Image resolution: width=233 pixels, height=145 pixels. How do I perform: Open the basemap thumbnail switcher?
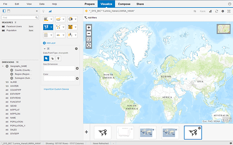(x=223, y=29)
